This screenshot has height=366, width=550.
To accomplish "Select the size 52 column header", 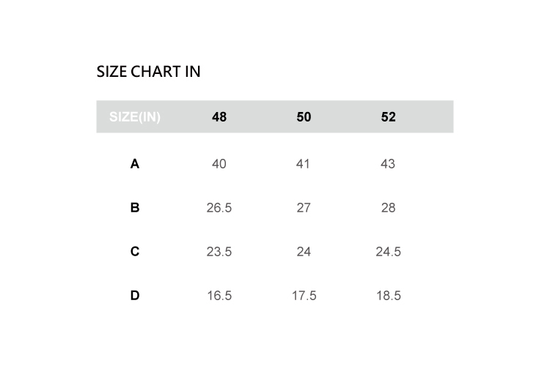I will pos(389,117).
